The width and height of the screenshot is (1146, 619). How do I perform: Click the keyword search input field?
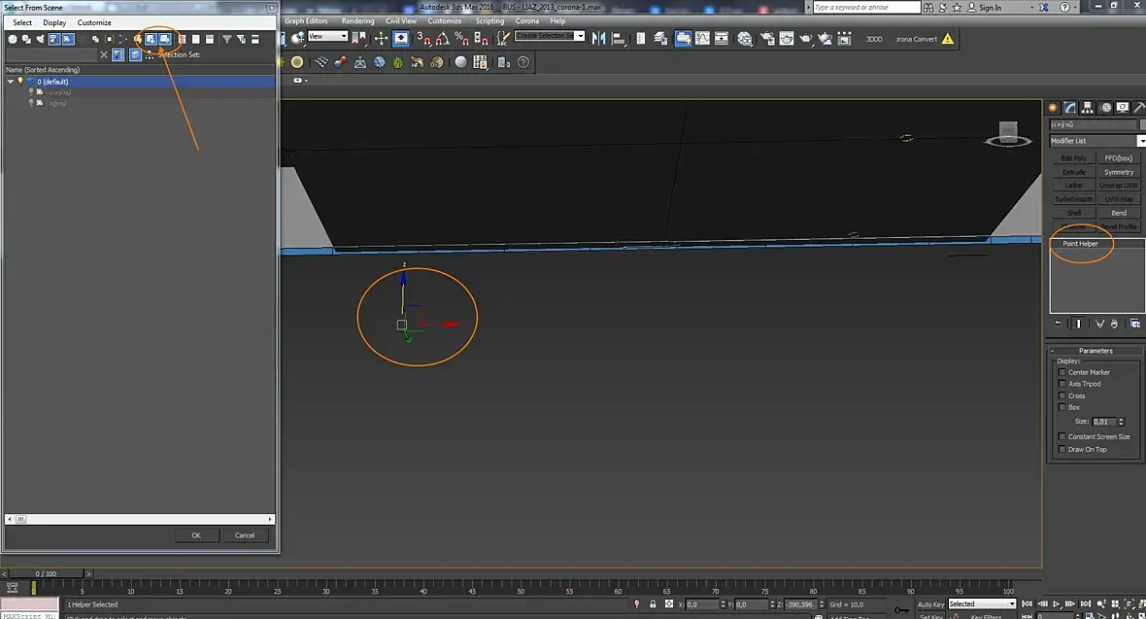tap(865, 8)
